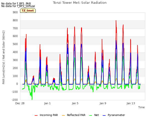160x120 pixels.
Task: Click the Jan 13 x-axis tick label
Action: pyautogui.click(x=131, y=103)
